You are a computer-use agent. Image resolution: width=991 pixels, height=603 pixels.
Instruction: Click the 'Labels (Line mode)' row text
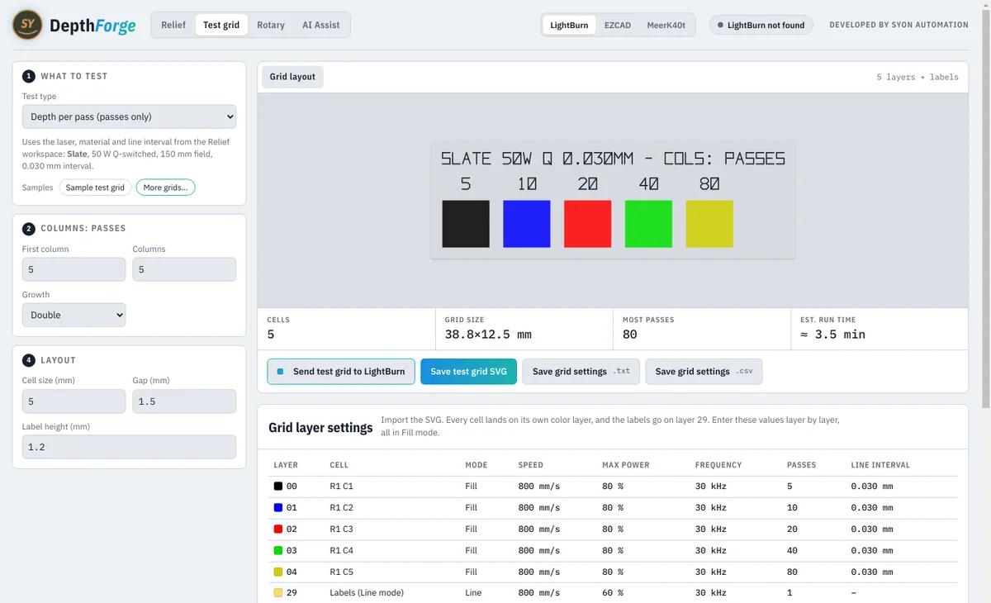click(x=367, y=593)
